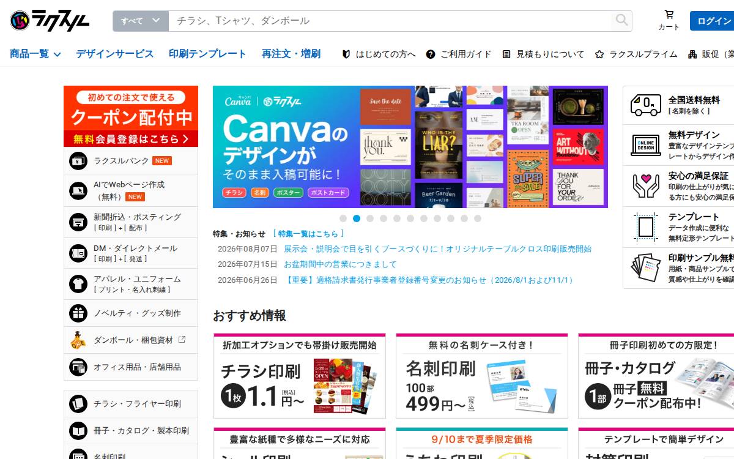This screenshot has width=734, height=459.
Task: Select the seventh carousel dot
Action: tap(424, 218)
